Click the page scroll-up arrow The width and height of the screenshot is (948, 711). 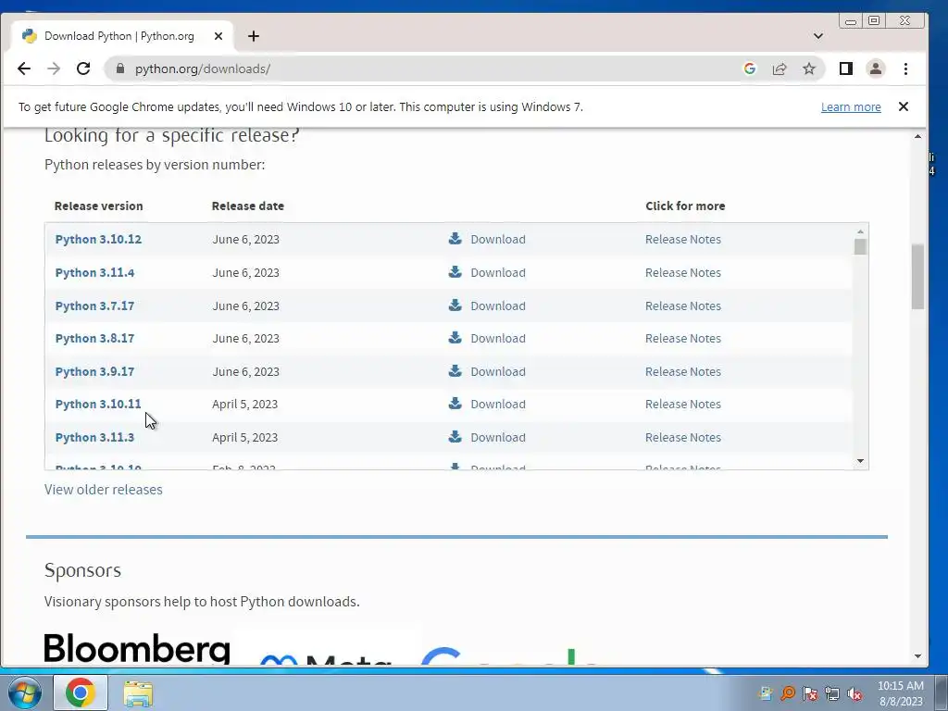(917, 137)
